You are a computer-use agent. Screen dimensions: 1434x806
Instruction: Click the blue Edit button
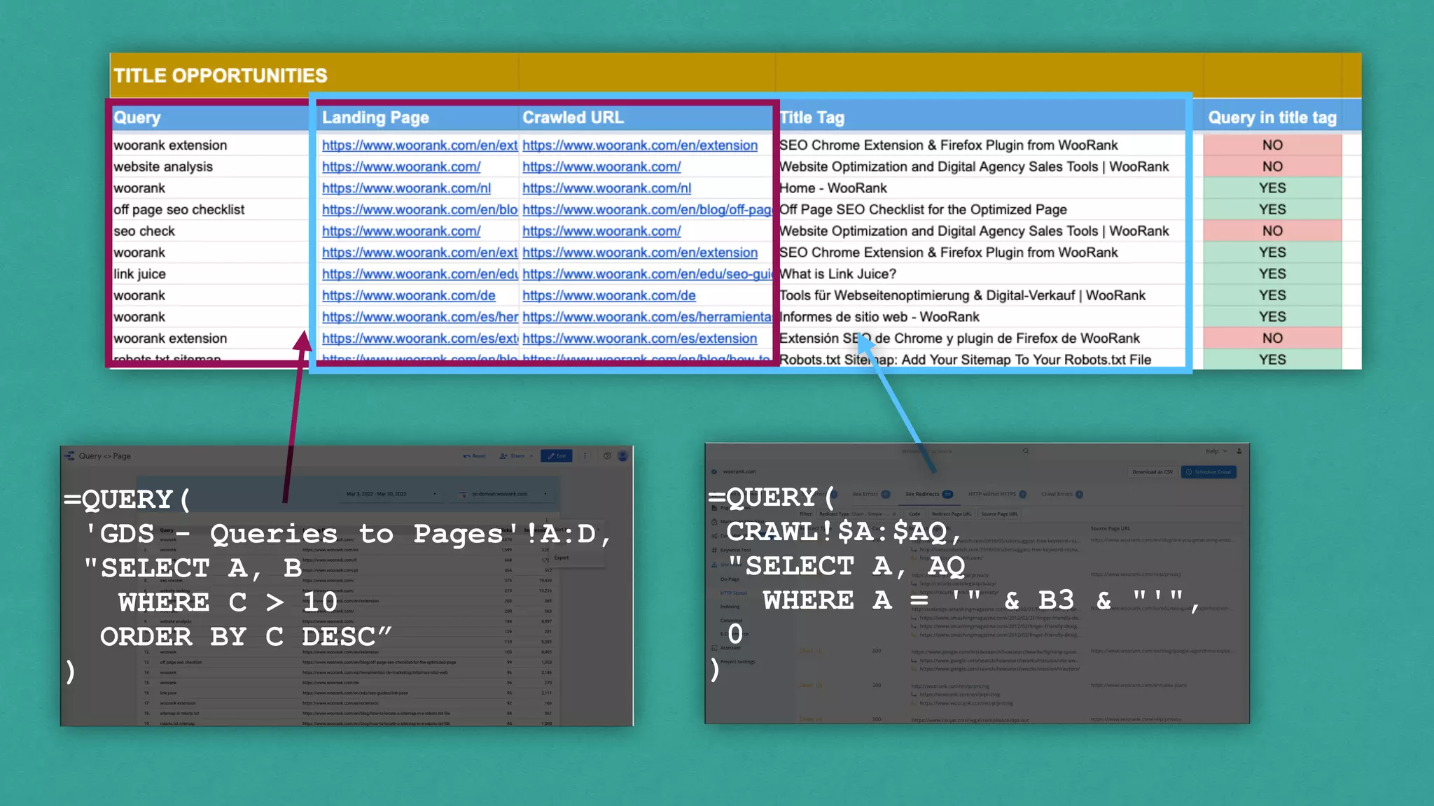557,455
